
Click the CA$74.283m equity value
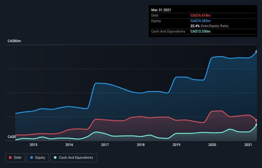200,21
